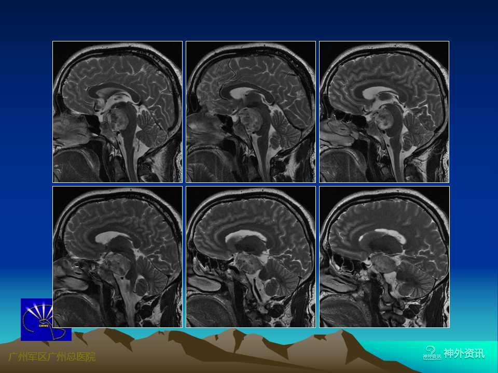This screenshot has height=373, width=498.
Task: Click the brown mountain graphic at slide bottom
Action: click(x=208, y=352)
